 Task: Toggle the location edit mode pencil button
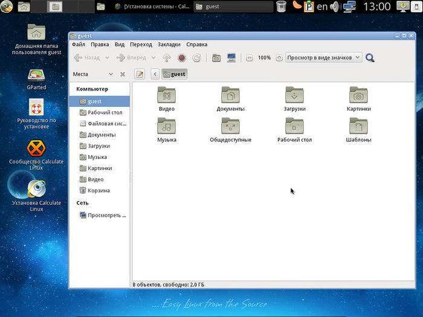[x=140, y=74]
